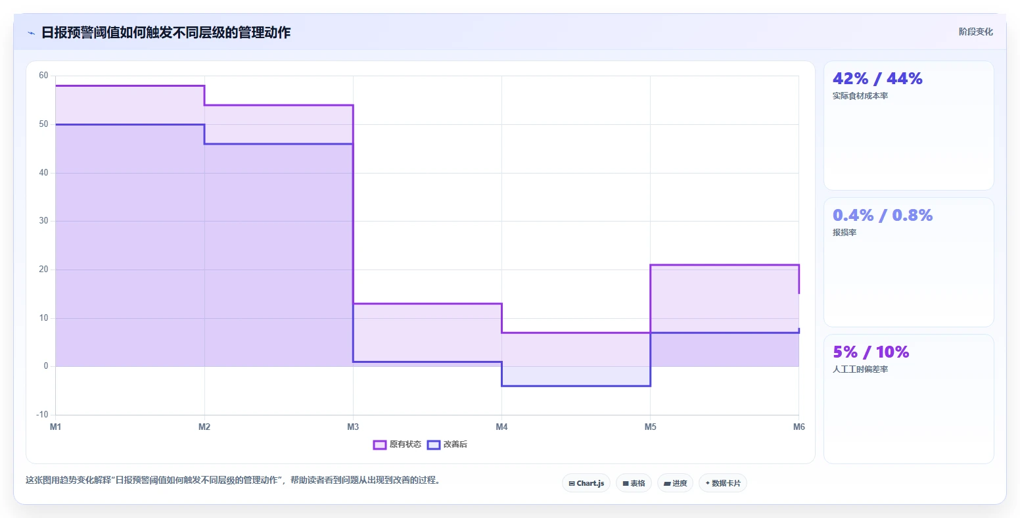Click the 60 y-axis label
Screen dimensions: 1020x518
pos(43,76)
